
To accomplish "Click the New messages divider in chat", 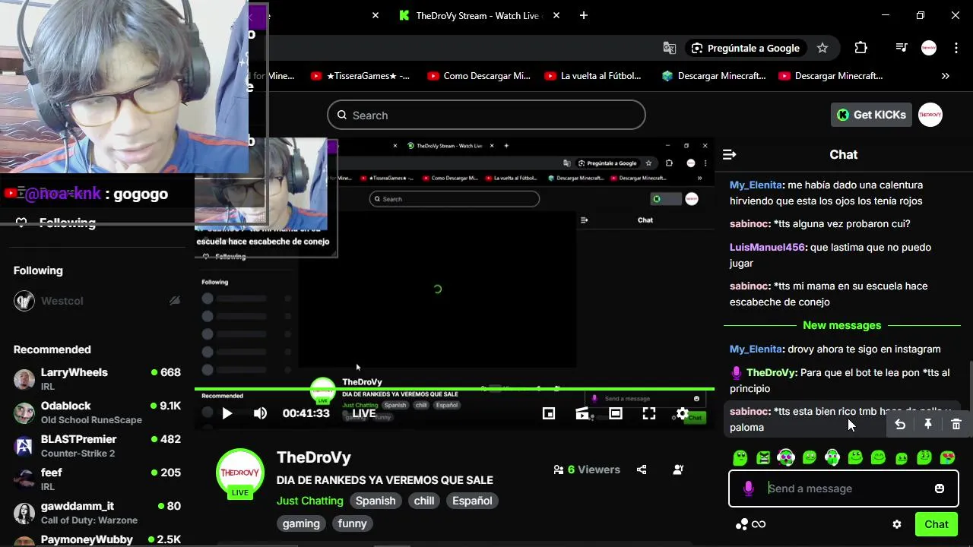I will tap(841, 325).
